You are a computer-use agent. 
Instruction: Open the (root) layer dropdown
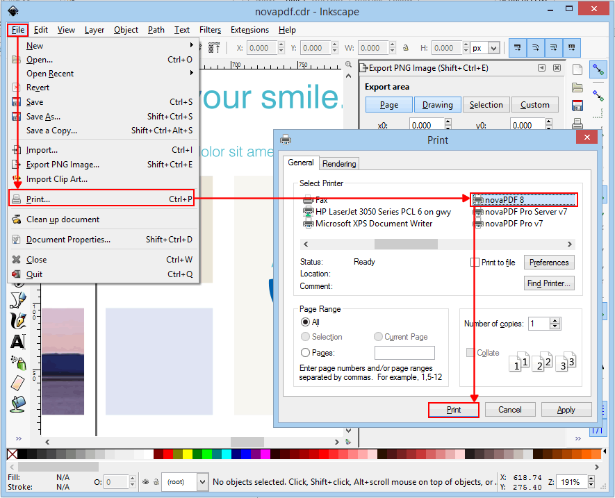pyautogui.click(x=202, y=482)
